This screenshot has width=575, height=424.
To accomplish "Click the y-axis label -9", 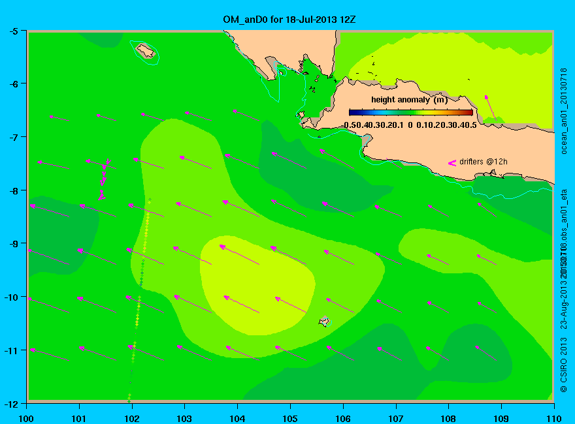I will (13, 243).
